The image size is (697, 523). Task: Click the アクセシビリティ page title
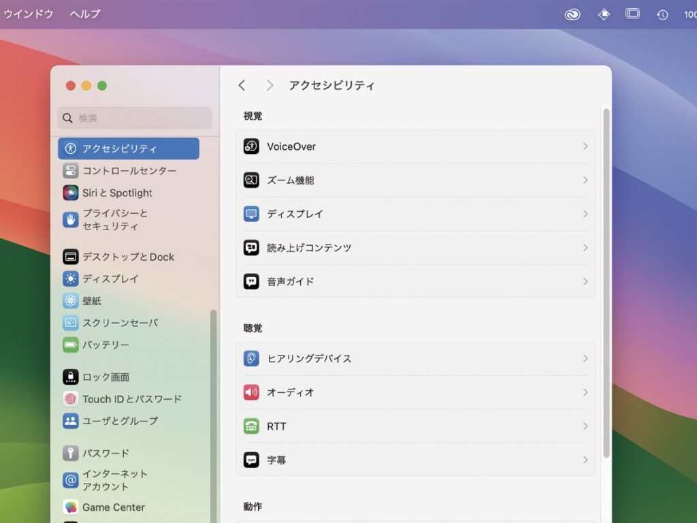point(331,85)
